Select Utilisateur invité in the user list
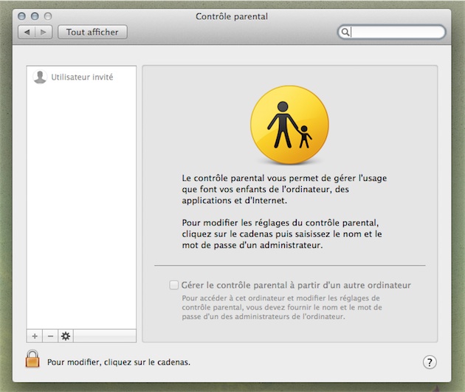 (x=81, y=77)
